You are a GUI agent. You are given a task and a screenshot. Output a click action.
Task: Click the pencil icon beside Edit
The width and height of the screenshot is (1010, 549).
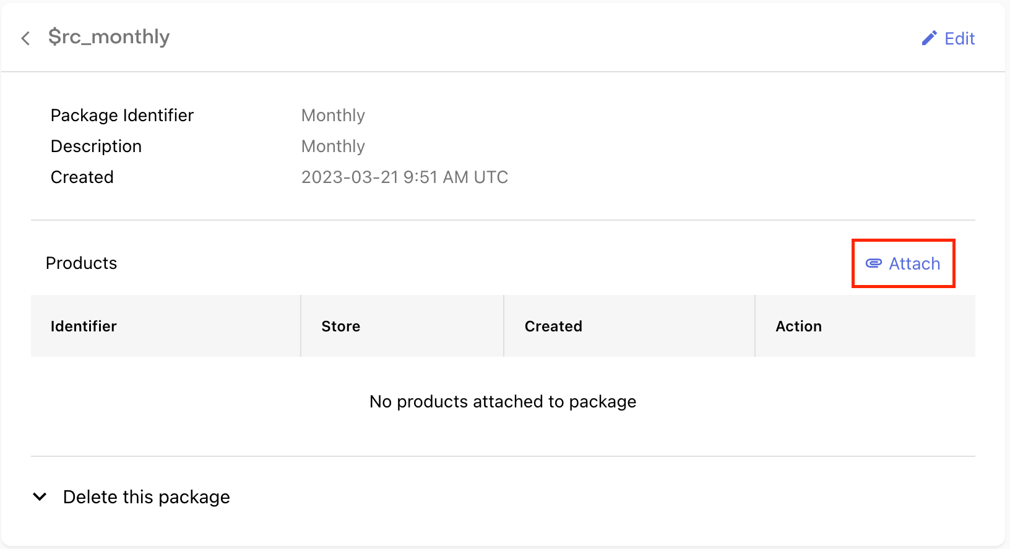929,38
